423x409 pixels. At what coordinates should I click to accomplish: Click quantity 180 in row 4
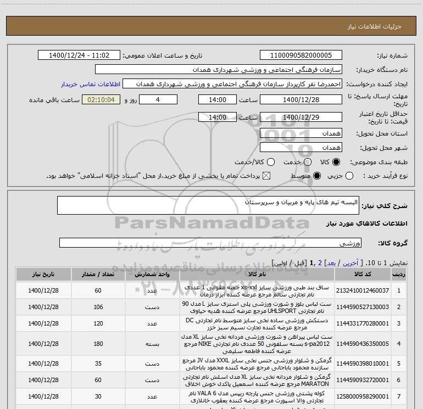[x=98, y=344]
